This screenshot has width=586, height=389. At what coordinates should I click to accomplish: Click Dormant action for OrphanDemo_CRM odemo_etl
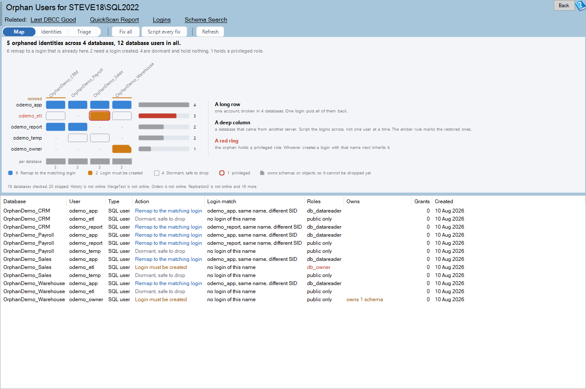[x=160, y=219]
